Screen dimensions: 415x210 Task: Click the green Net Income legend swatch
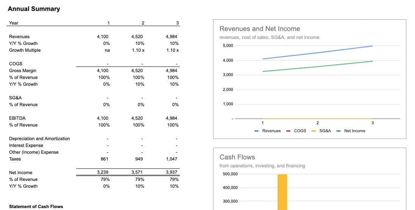[339, 131]
